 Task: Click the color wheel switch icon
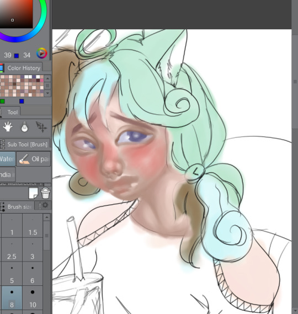[41, 54]
